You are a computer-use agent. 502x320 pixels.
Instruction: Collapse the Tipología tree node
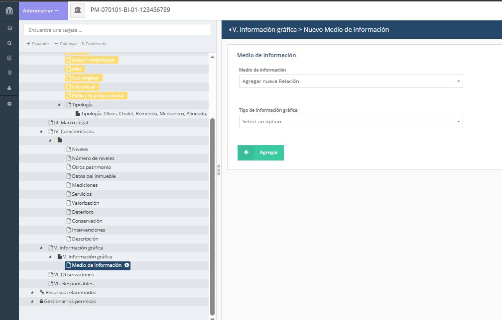tap(59, 105)
